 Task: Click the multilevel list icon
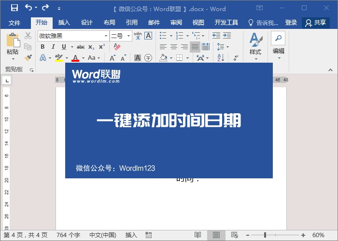(x=196, y=36)
